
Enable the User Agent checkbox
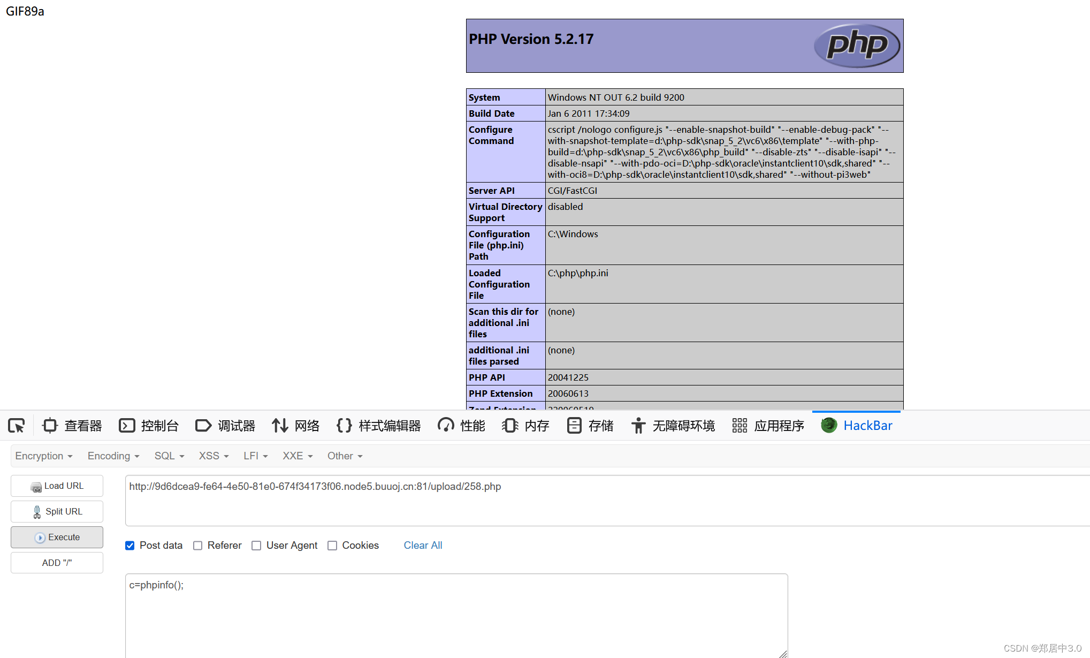pyautogui.click(x=256, y=546)
